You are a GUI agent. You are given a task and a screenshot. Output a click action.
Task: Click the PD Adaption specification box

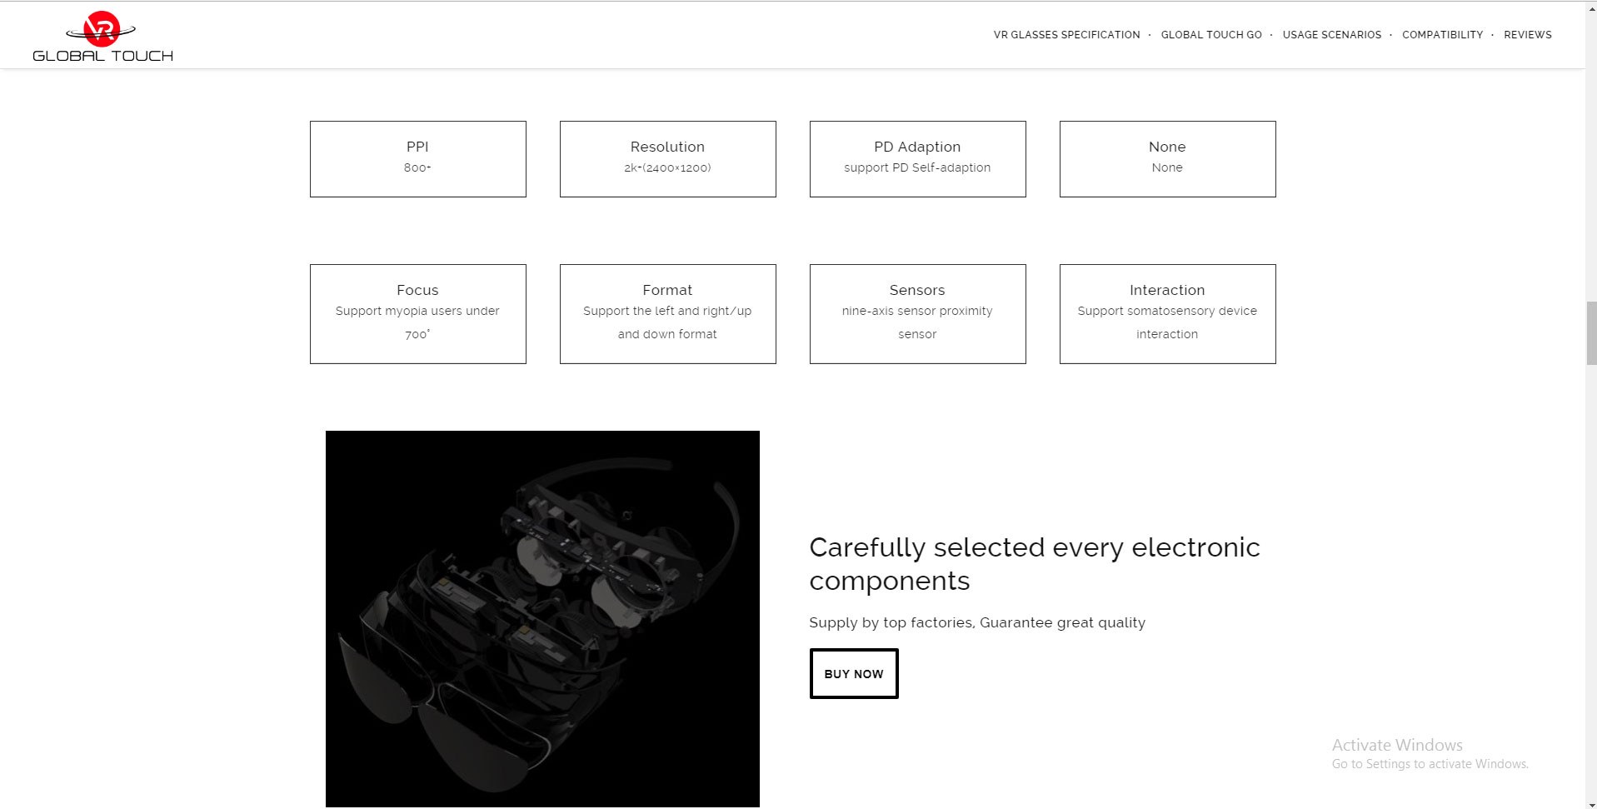(918, 159)
